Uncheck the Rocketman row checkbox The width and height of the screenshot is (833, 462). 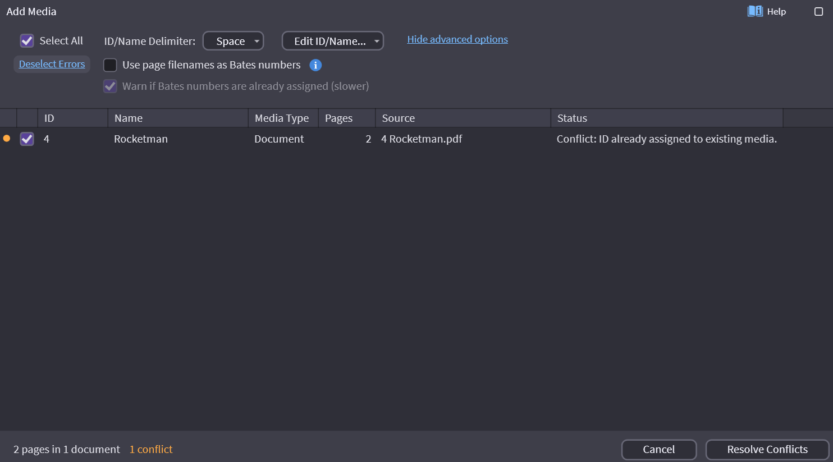(x=27, y=139)
